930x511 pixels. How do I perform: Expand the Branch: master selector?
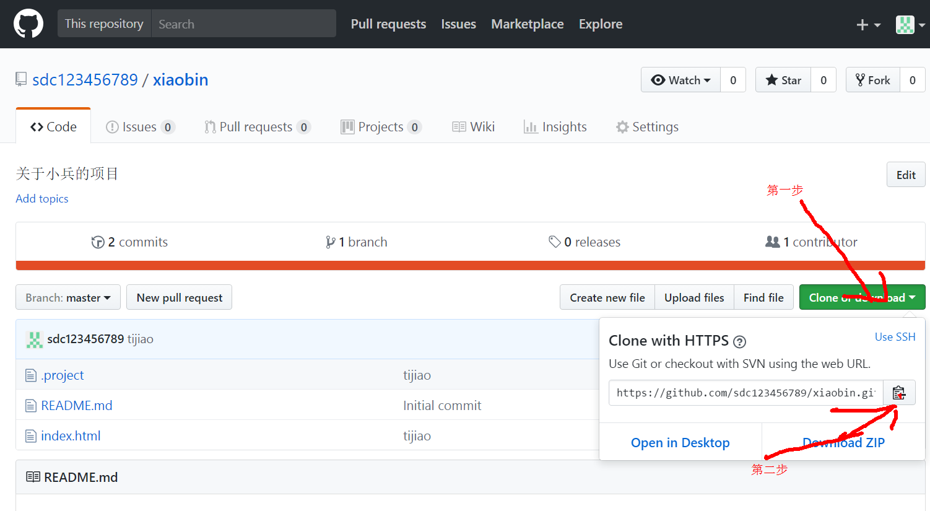(x=68, y=297)
